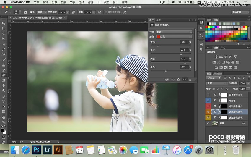The width and height of the screenshot is (251, 157).
Task: Select the Move tool in the toolbox
Action: (x=4, y=24)
